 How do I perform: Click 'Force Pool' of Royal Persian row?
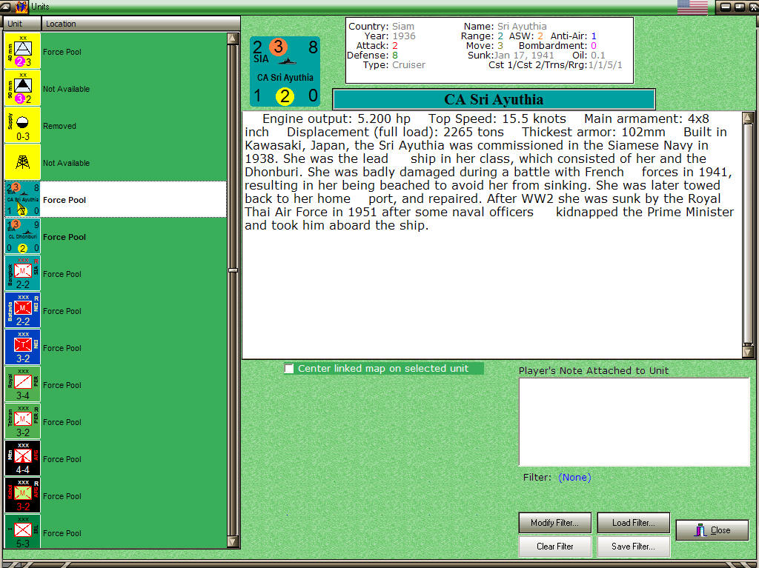pos(62,385)
